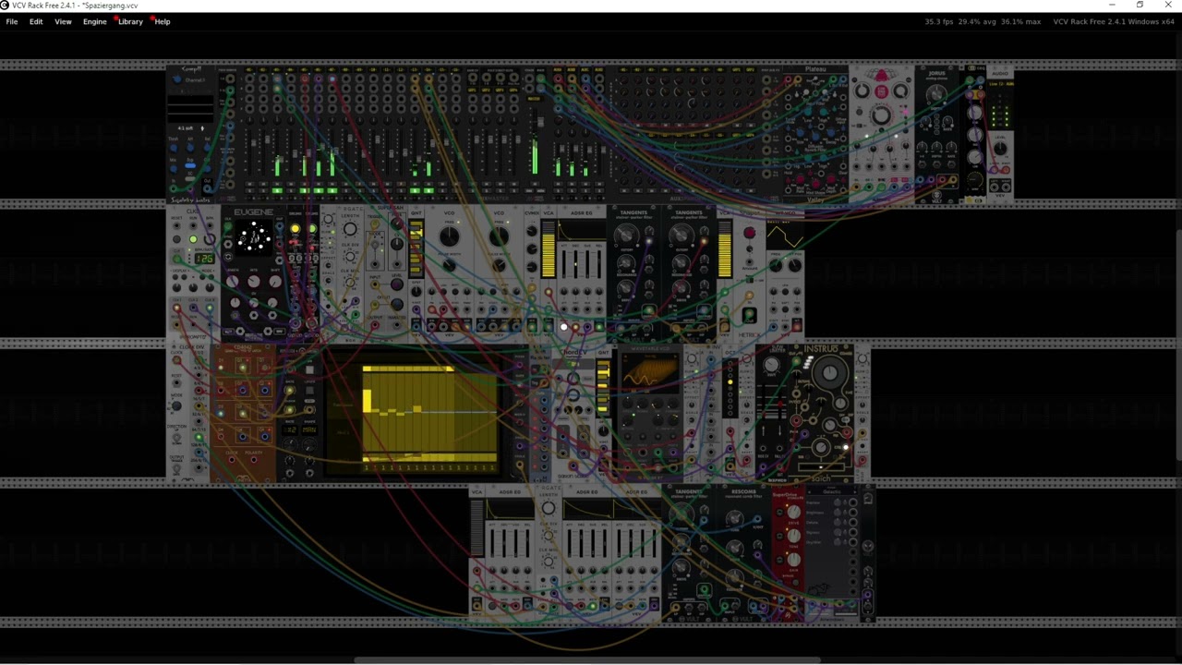Image resolution: width=1182 pixels, height=665 pixels.
Task: Click the Wavetable VCO waveform display
Action: coord(648,372)
